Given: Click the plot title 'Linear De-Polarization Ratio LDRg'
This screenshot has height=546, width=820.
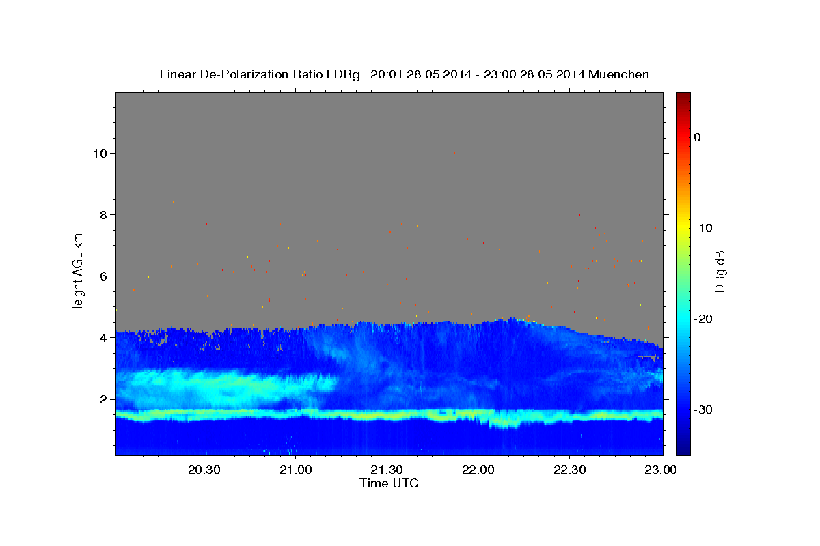Looking at the screenshot, I should 260,74.
